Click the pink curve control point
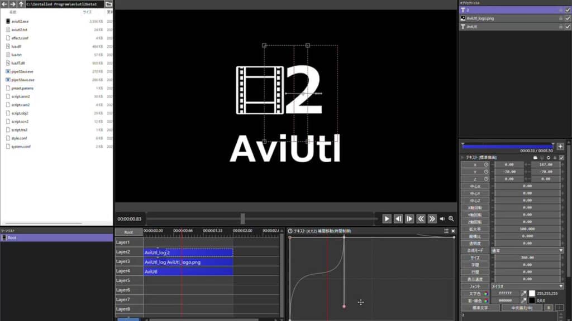The width and height of the screenshot is (572, 321). pyautogui.click(x=344, y=307)
